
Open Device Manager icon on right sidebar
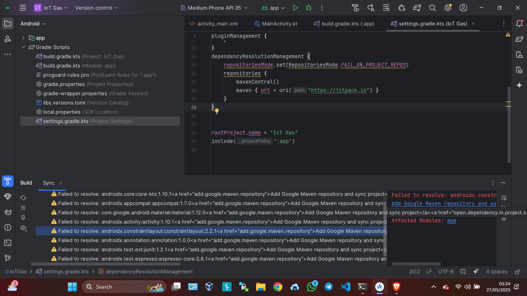click(519, 54)
